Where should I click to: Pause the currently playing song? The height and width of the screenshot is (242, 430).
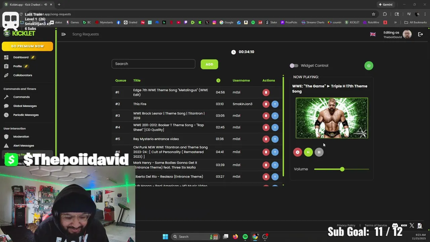tap(319, 152)
